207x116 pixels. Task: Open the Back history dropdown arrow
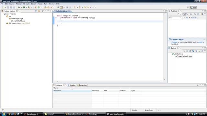pyautogui.click(x=90, y=7)
